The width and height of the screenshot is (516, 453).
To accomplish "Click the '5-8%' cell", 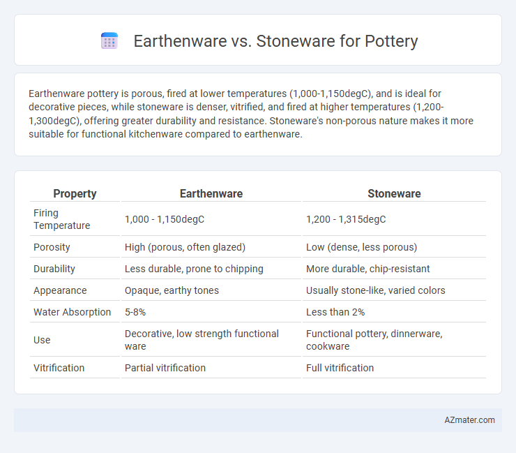I will point(211,312).
